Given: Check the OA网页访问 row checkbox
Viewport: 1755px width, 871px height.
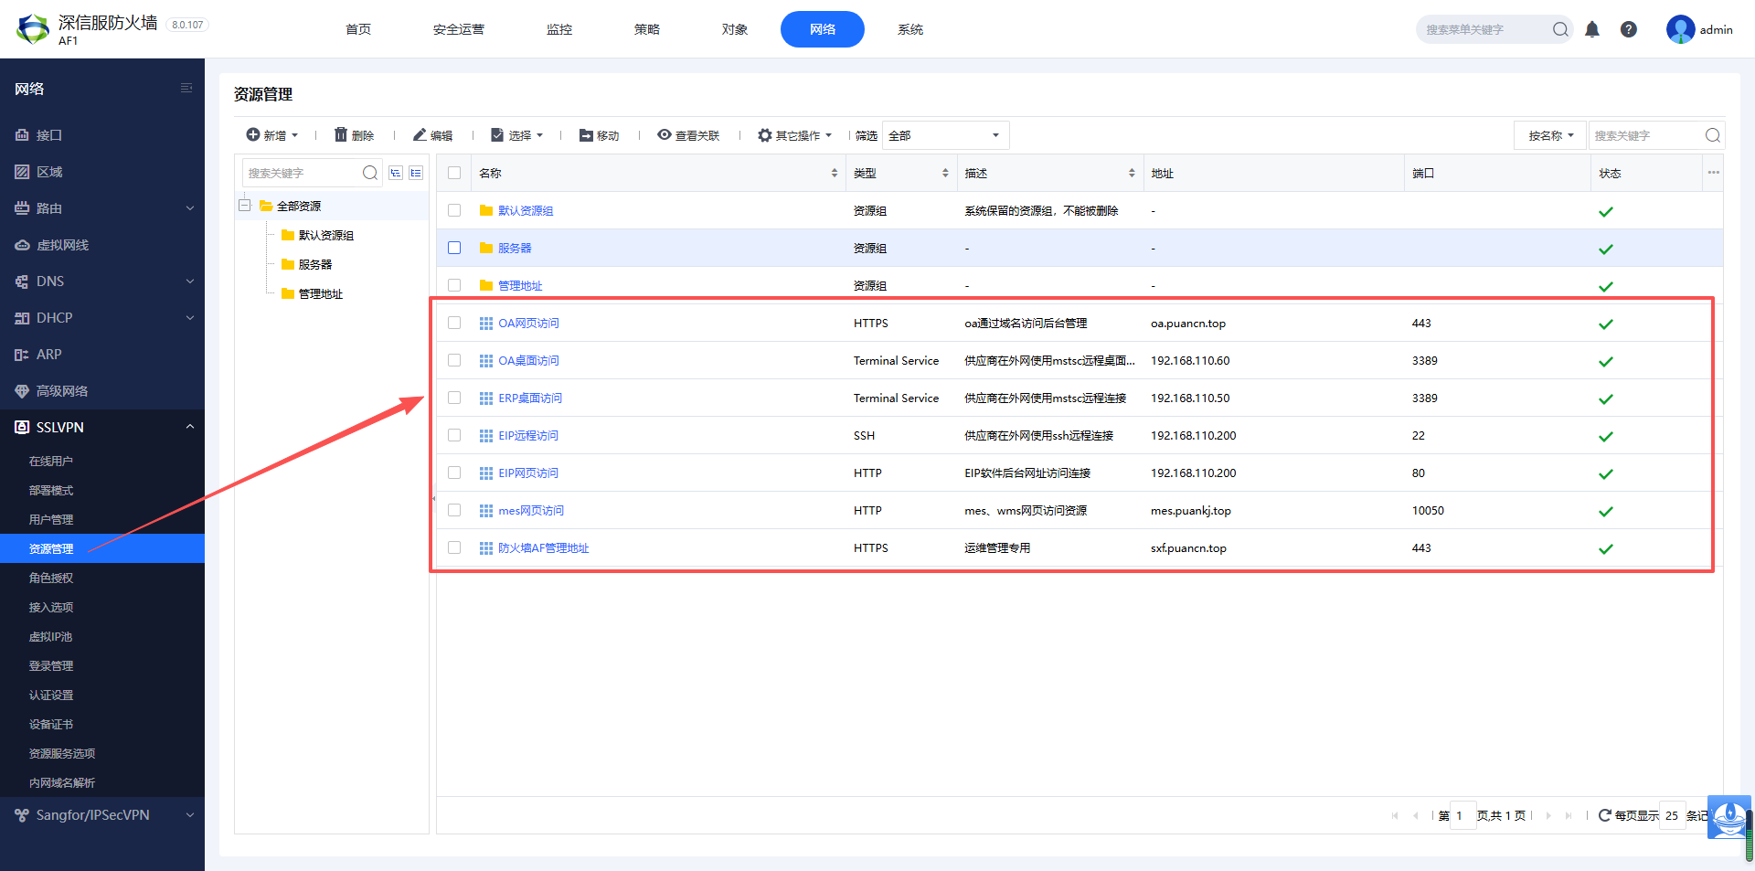Looking at the screenshot, I should (454, 323).
